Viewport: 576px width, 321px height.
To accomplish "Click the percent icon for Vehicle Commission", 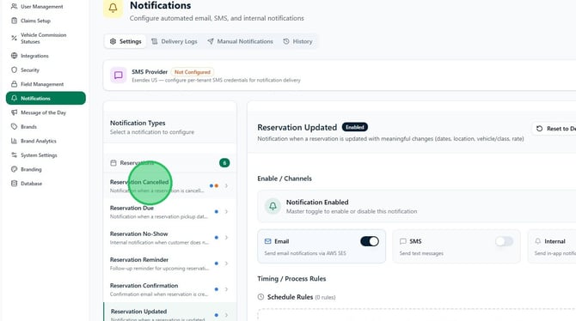I will [14, 38].
